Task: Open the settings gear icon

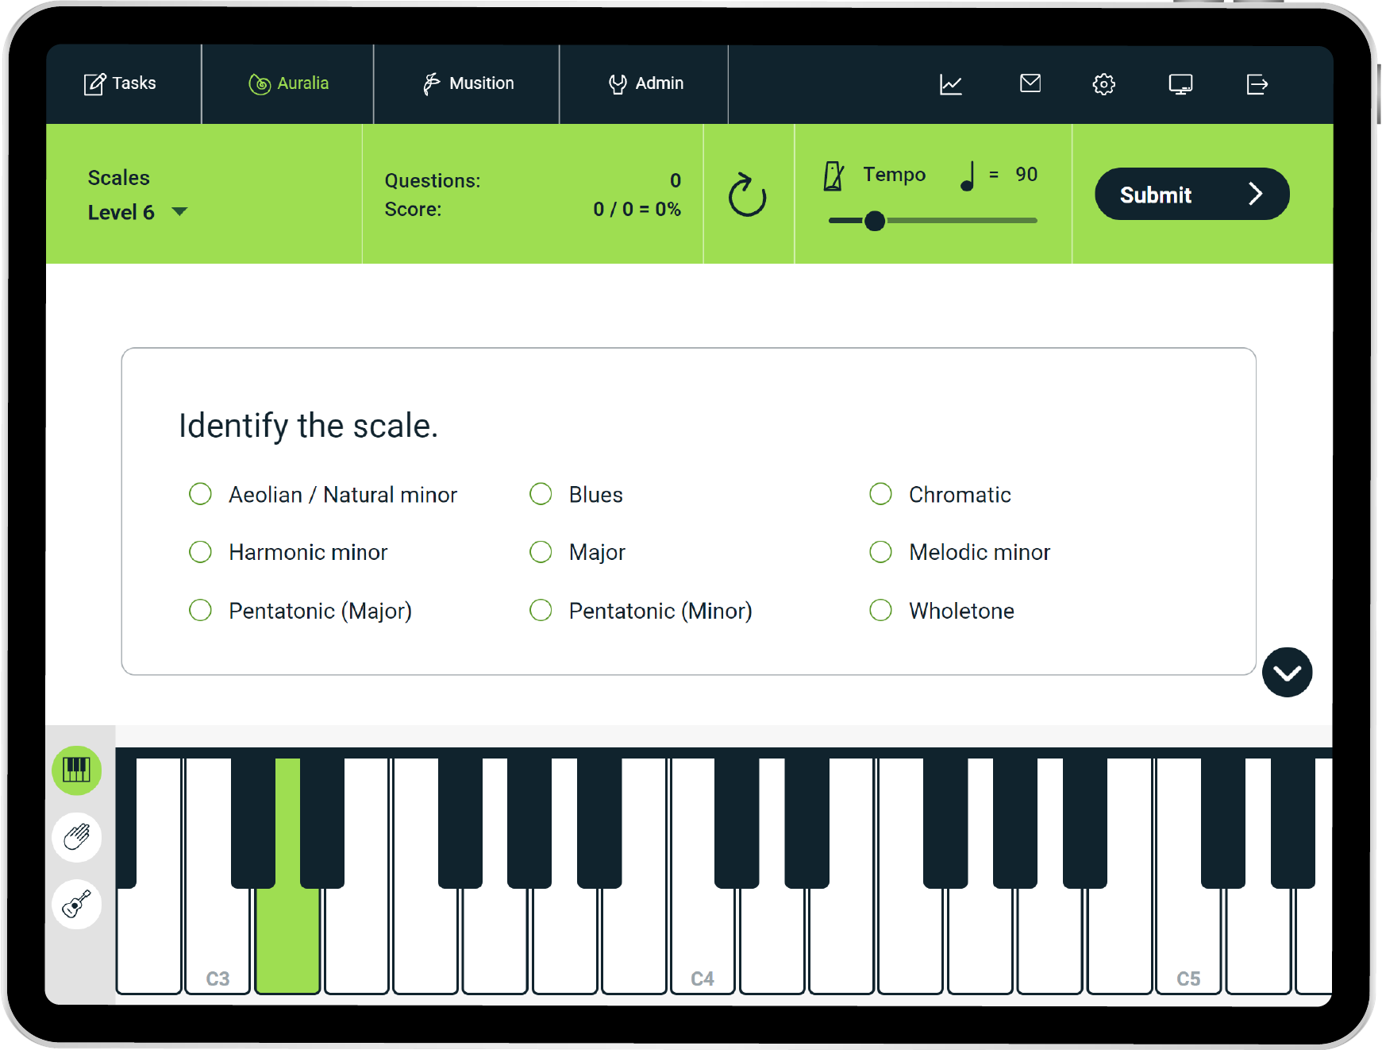Action: tap(1103, 84)
